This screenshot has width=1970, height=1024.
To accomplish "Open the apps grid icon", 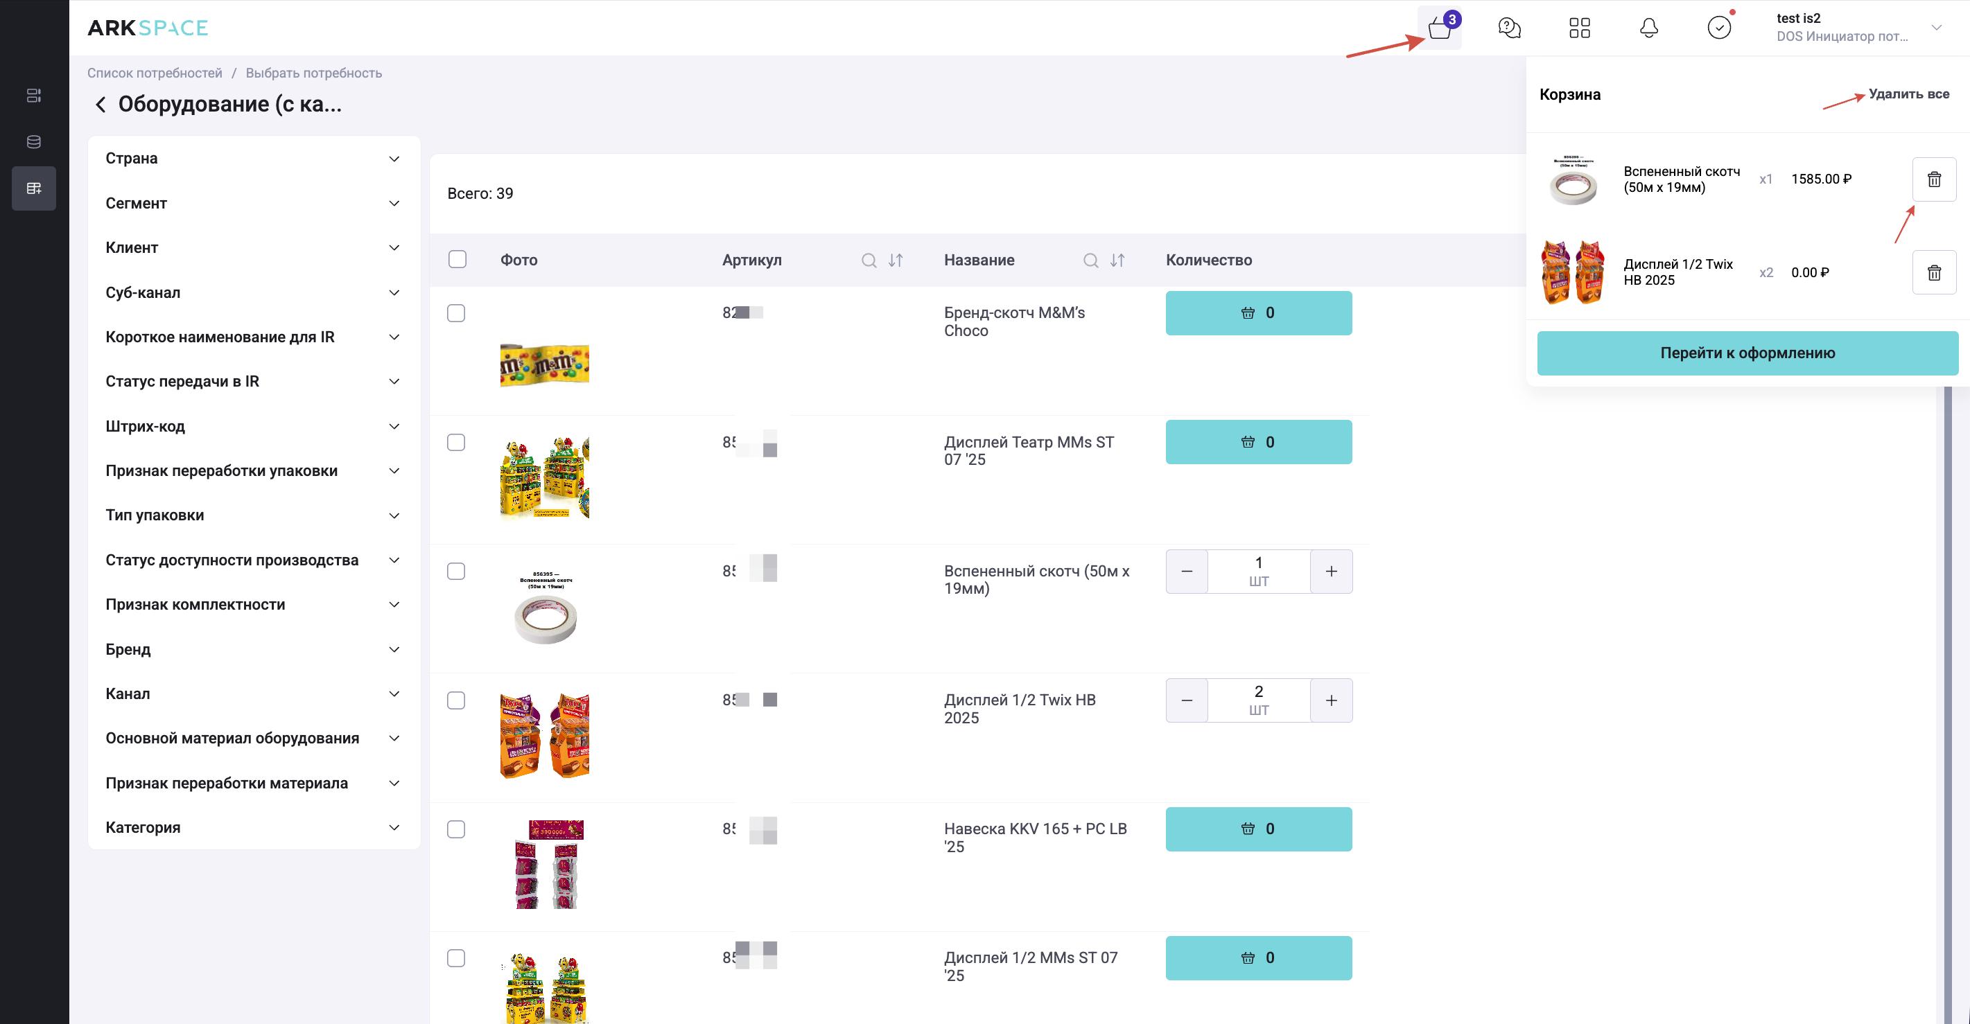I will (1579, 28).
